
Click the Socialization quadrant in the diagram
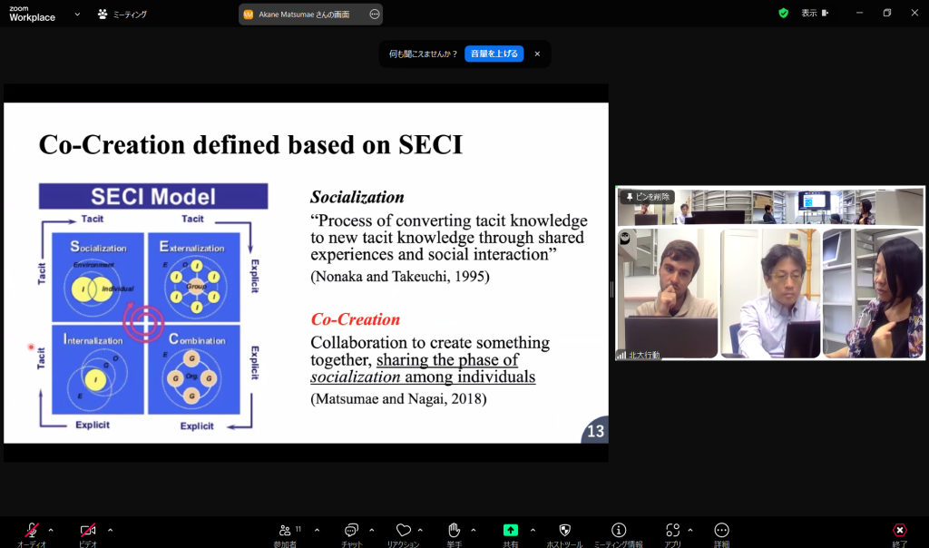click(98, 277)
